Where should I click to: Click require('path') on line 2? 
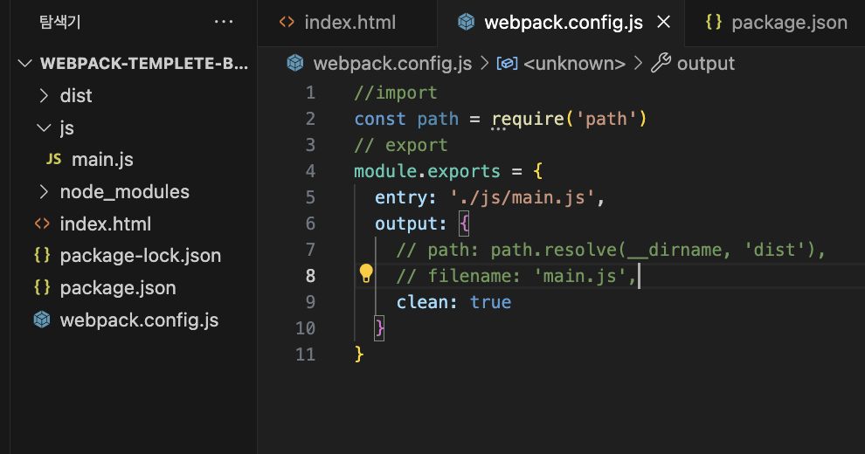[x=569, y=119]
